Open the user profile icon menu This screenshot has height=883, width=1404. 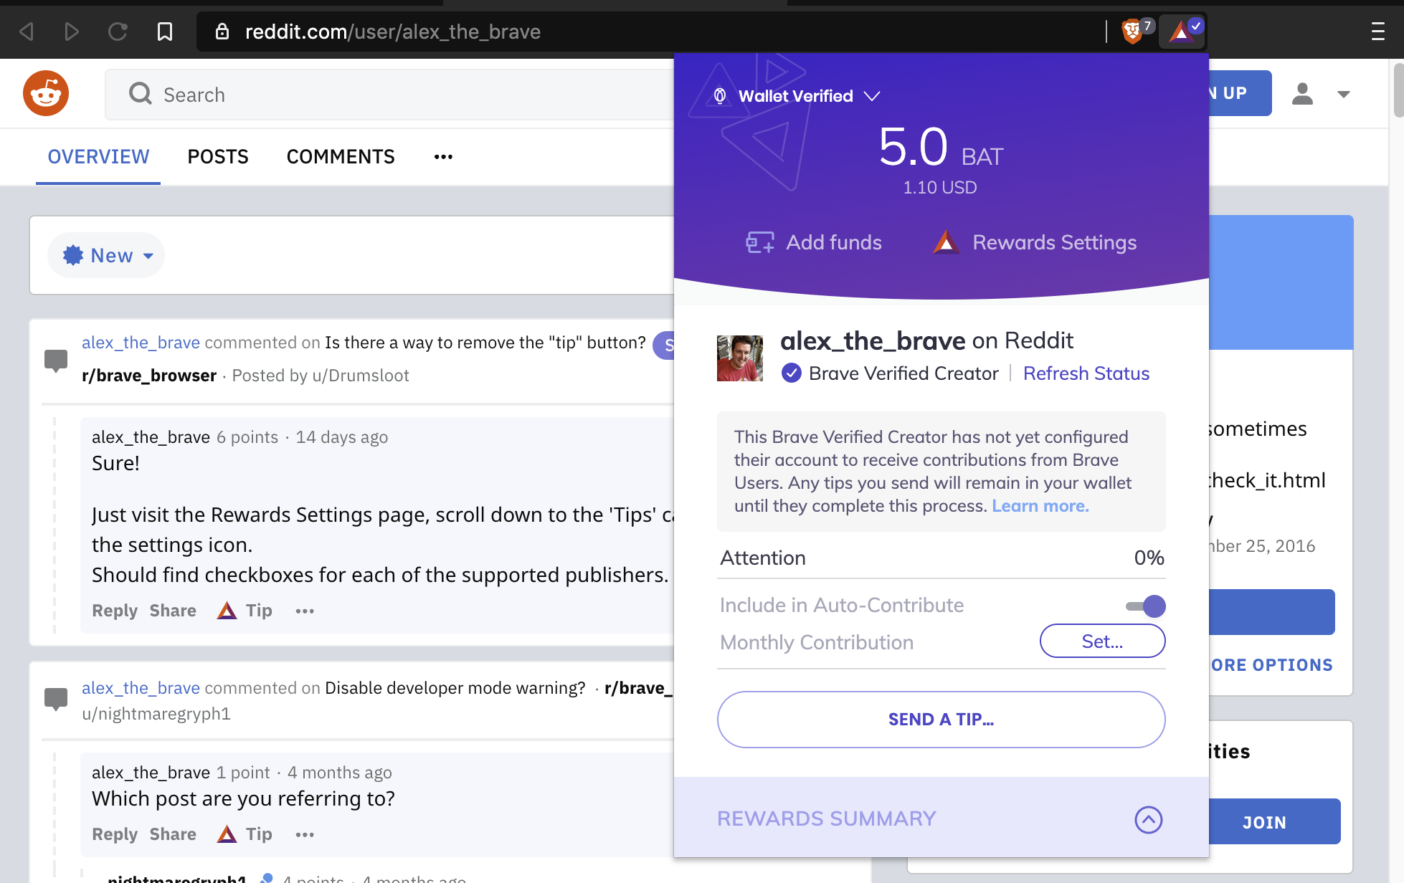(x=1302, y=94)
